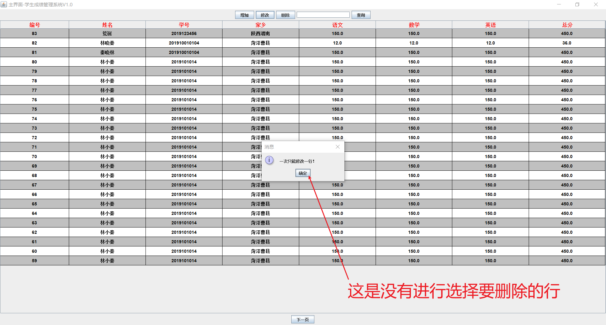Select row with ID 77
Image resolution: width=606 pixels, height=325 pixels.
tap(303, 90)
